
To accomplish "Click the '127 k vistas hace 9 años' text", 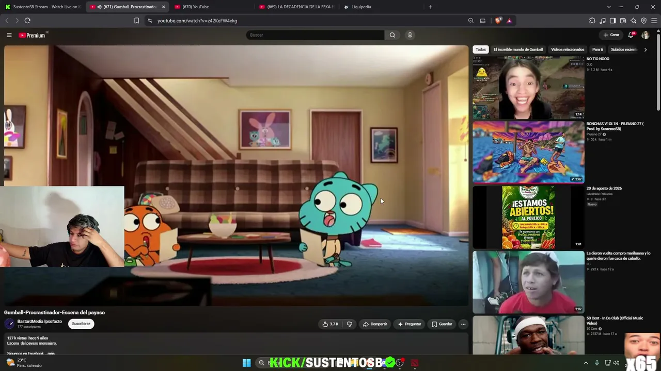I will pyautogui.click(x=27, y=338).
